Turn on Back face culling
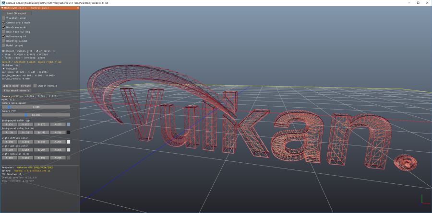 coord(3,32)
